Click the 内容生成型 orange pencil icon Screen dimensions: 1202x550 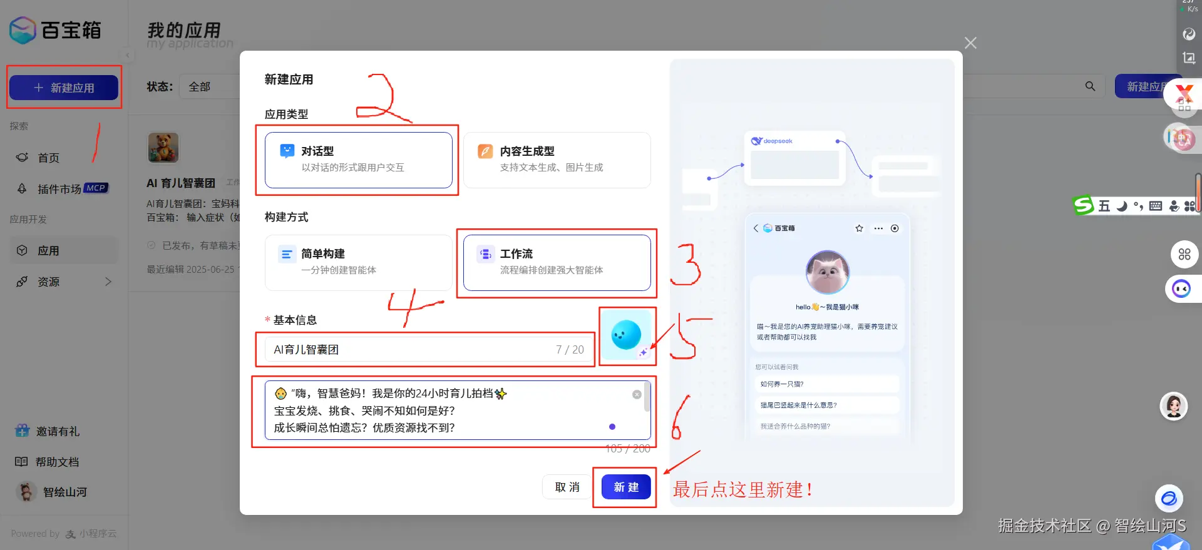coord(485,151)
